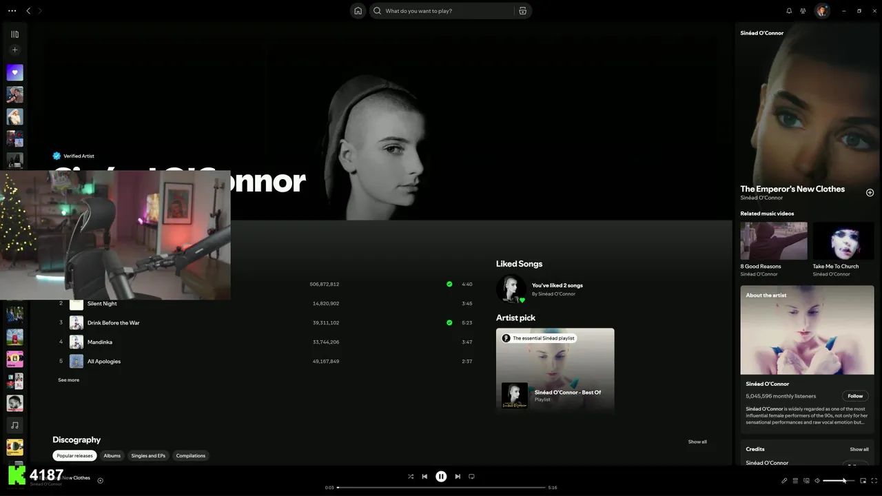This screenshot has width=882, height=496.
Task: Expand the artist bio text
Action: point(807,415)
